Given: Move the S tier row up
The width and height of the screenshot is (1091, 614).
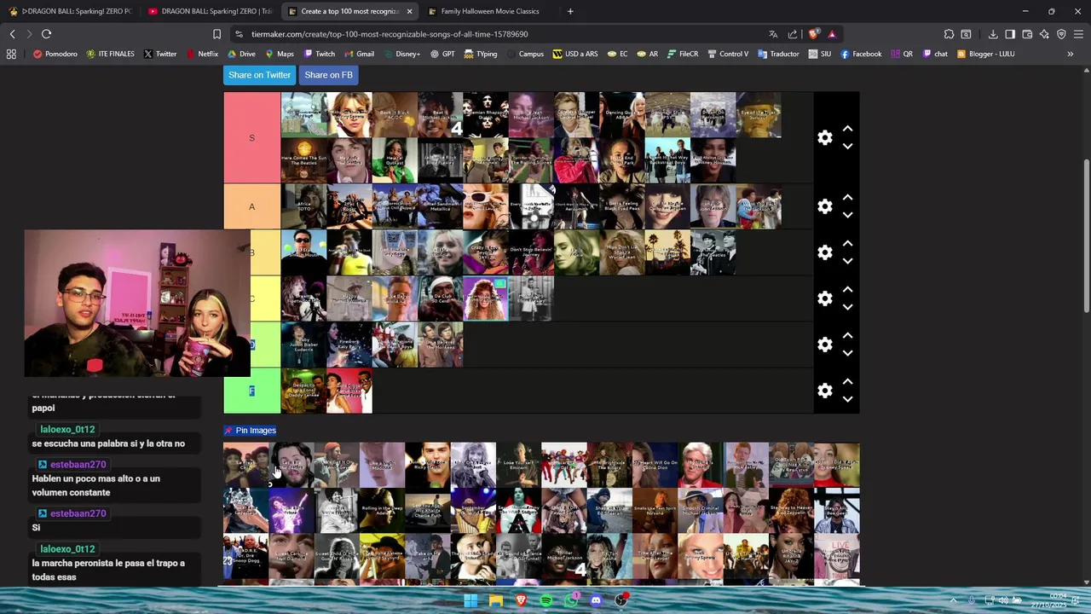Looking at the screenshot, I should click(847, 128).
